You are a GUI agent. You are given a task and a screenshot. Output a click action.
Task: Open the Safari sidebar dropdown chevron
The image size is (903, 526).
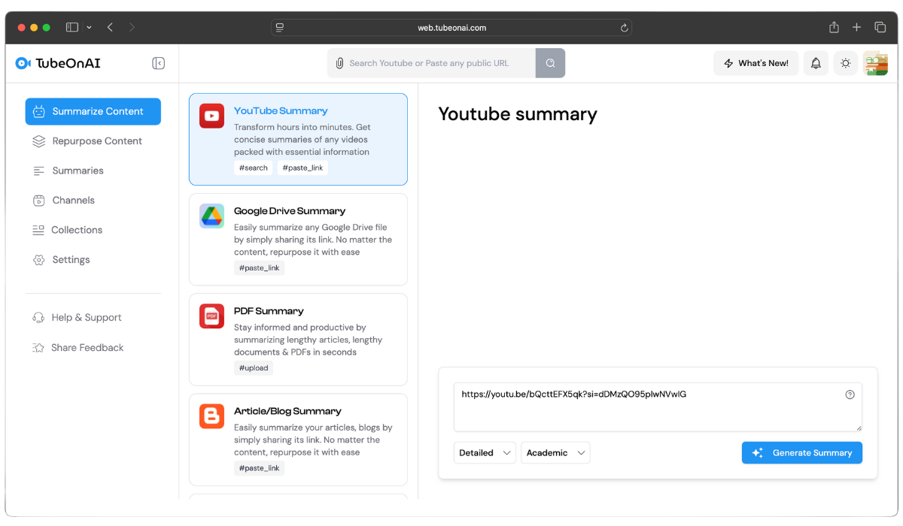pos(89,28)
